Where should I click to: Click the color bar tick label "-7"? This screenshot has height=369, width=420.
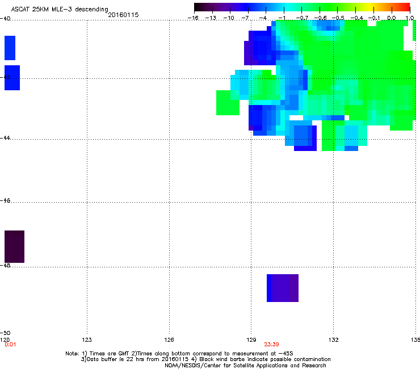[245, 18]
